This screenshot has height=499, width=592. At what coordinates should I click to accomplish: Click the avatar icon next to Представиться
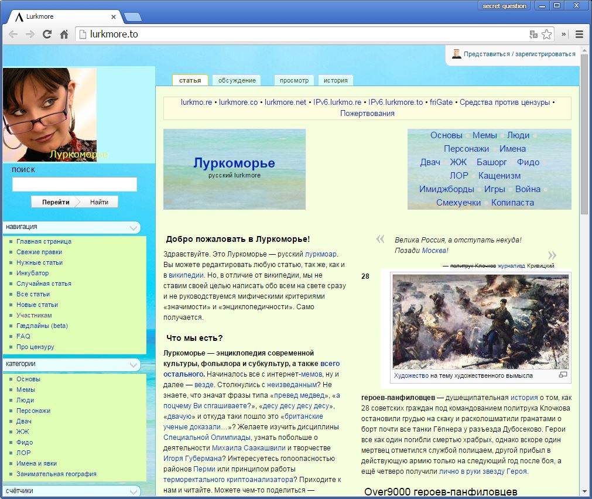(456, 54)
